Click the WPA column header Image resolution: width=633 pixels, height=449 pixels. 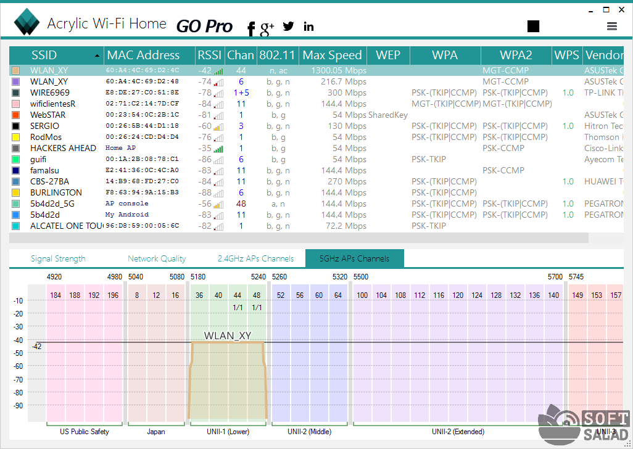coord(445,56)
